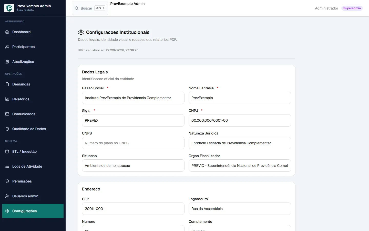Click the Natureza Juridica field
This screenshot has width=369, height=231.
[x=240, y=143]
